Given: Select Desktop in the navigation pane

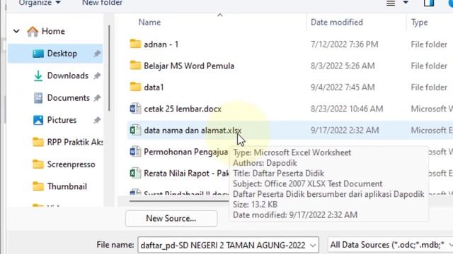Looking at the screenshot, I should (55, 54).
